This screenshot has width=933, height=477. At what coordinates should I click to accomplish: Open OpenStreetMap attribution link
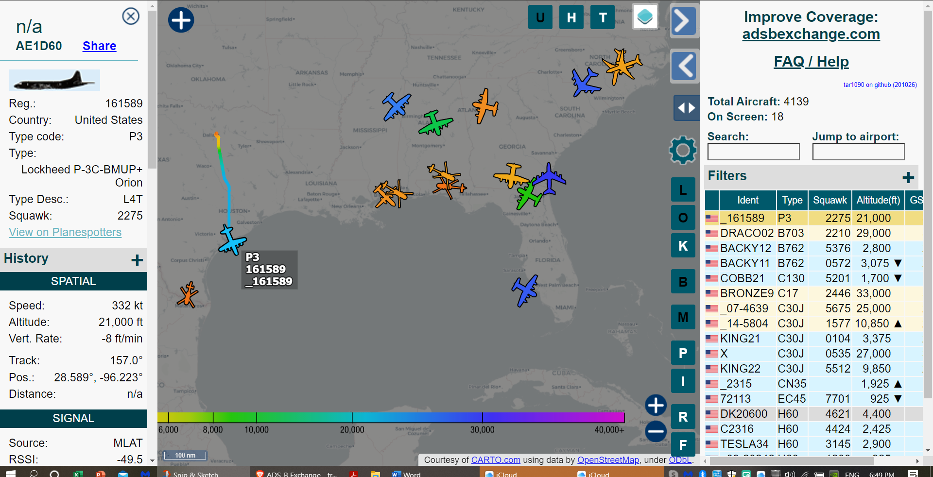[x=608, y=460]
